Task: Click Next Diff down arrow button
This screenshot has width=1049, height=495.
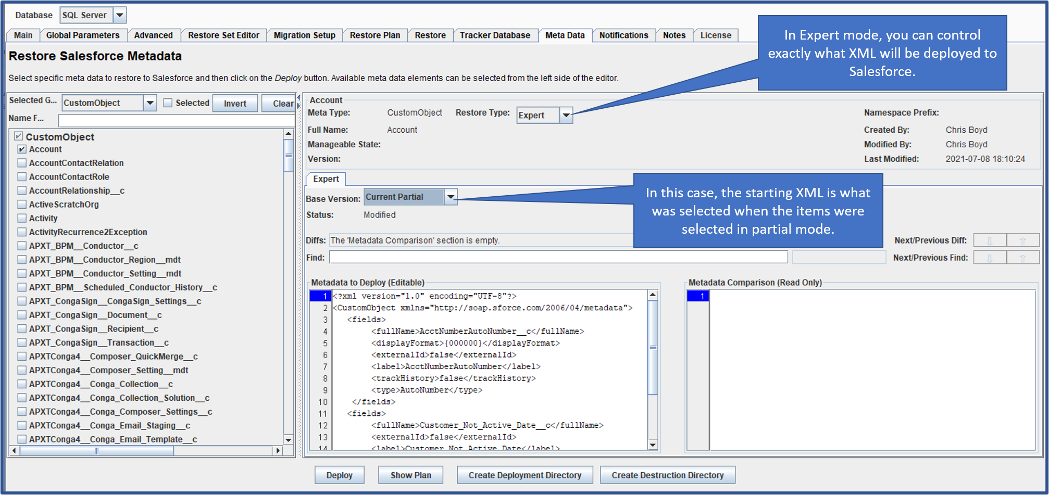Action: coord(990,240)
